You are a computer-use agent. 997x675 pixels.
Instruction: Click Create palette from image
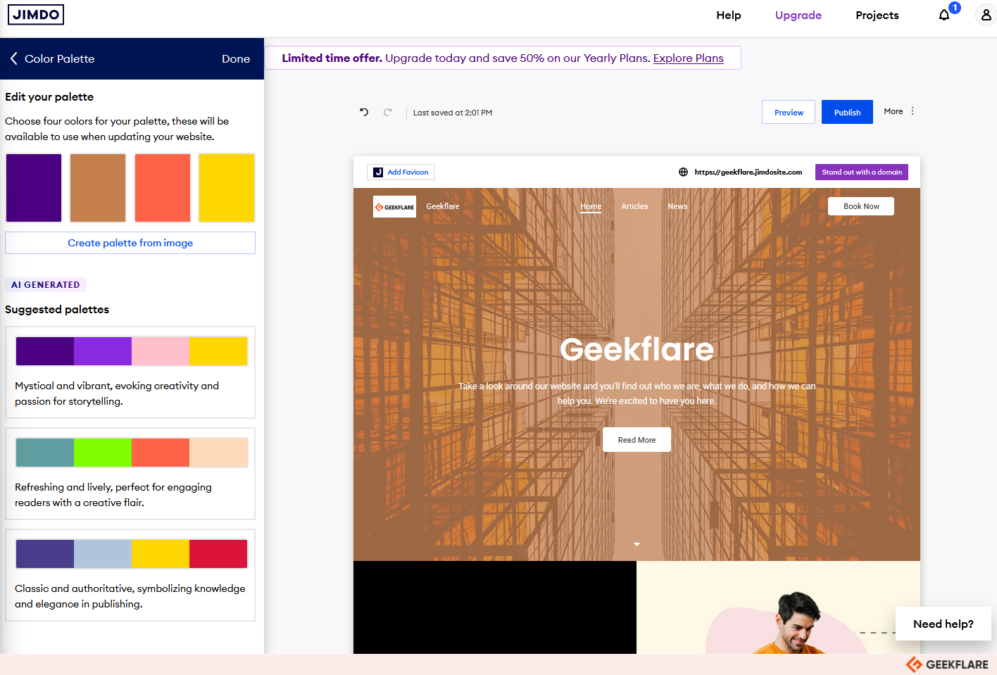pos(130,243)
